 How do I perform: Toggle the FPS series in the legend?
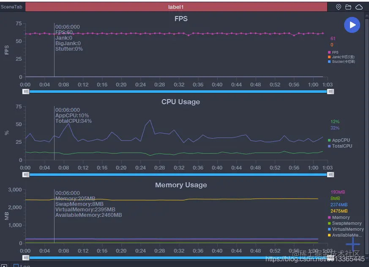pyautogui.click(x=333, y=52)
